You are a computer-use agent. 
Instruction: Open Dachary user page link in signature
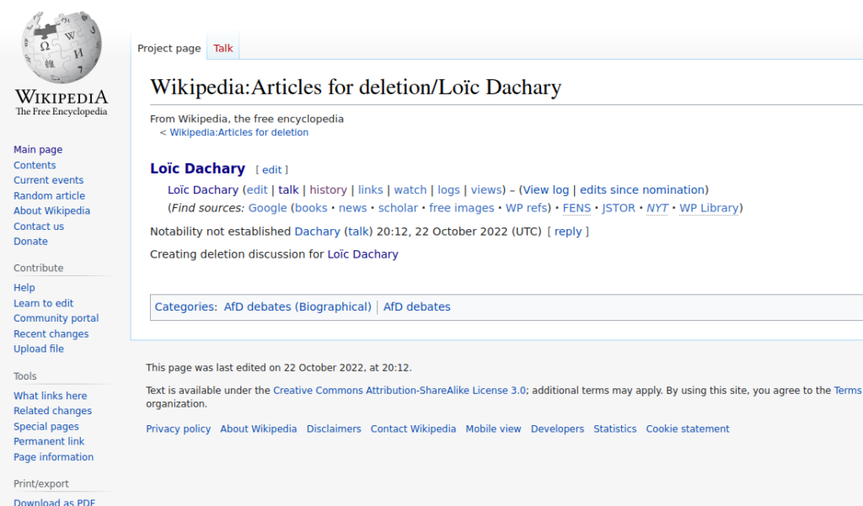(317, 232)
